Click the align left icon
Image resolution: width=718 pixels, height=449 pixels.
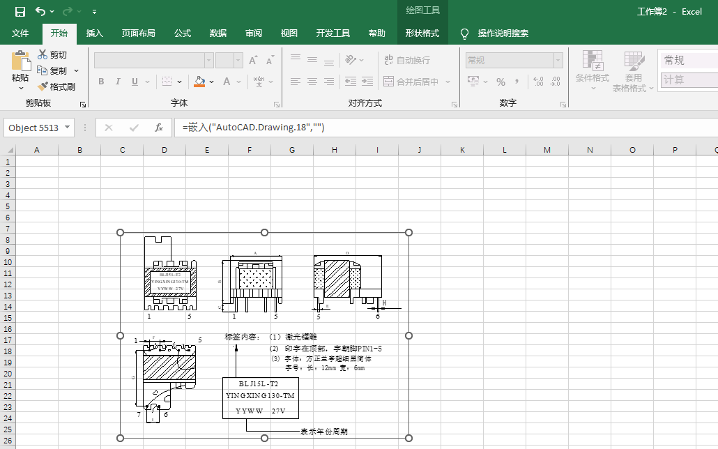coord(296,82)
